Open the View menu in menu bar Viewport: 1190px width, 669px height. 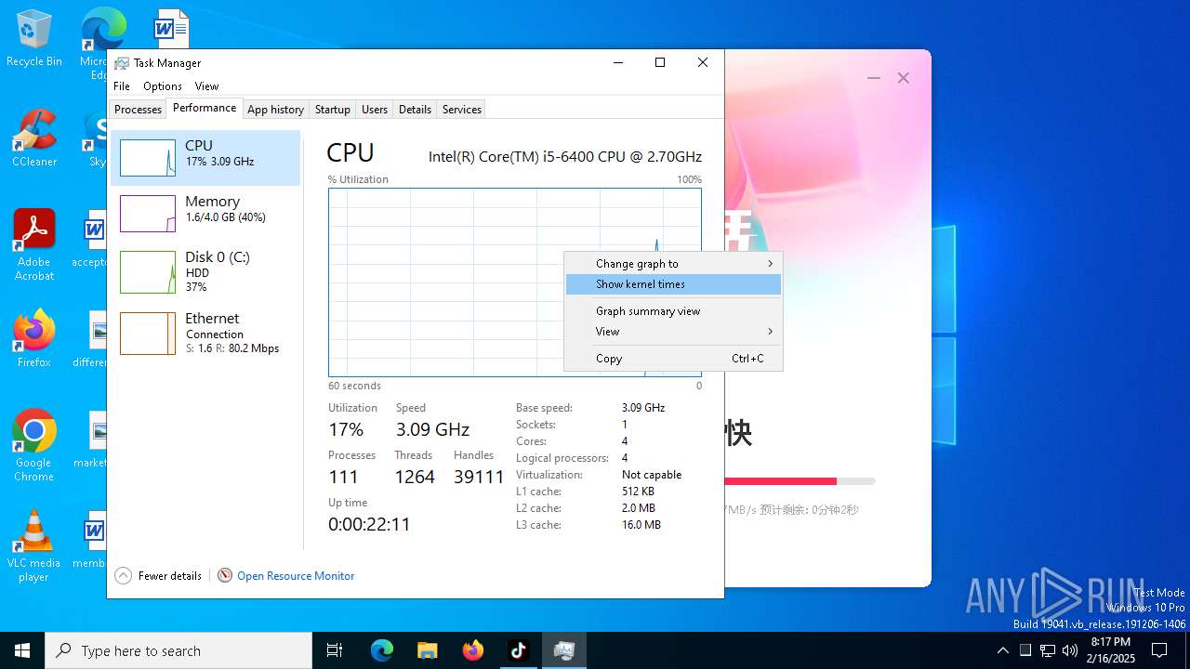[206, 86]
